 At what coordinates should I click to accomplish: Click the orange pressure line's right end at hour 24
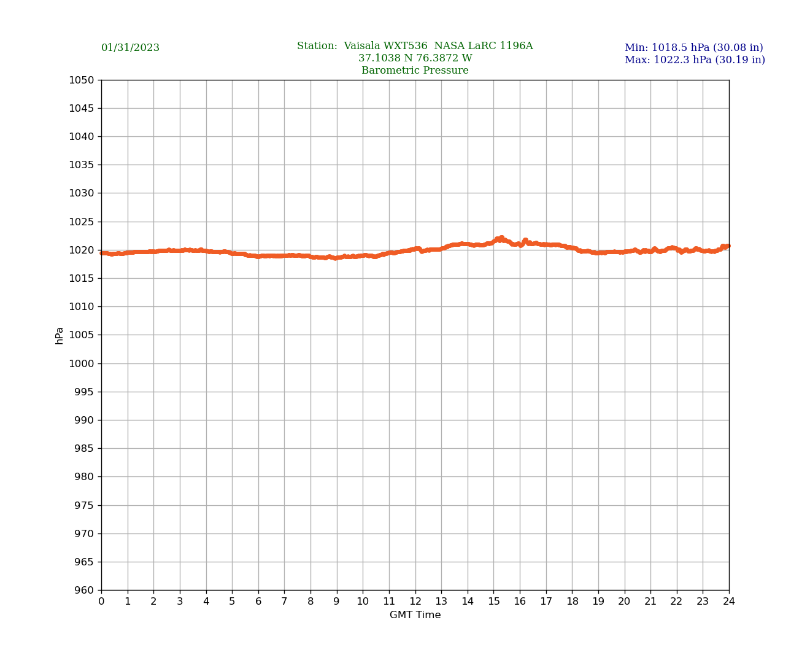click(727, 246)
